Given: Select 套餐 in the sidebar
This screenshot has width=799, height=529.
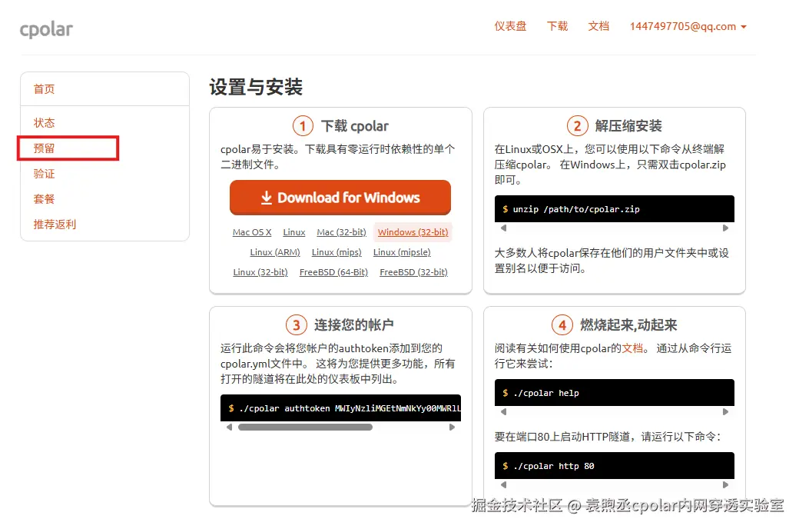Looking at the screenshot, I should (44, 199).
